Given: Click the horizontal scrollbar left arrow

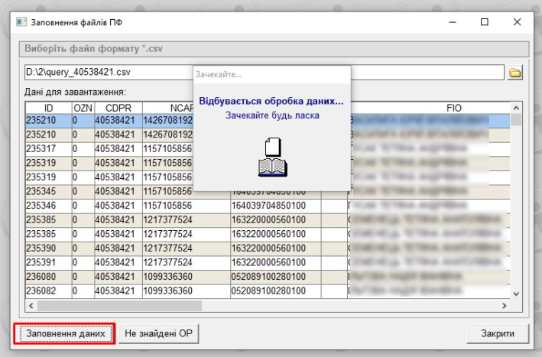Looking at the screenshot, I should tap(31, 305).
